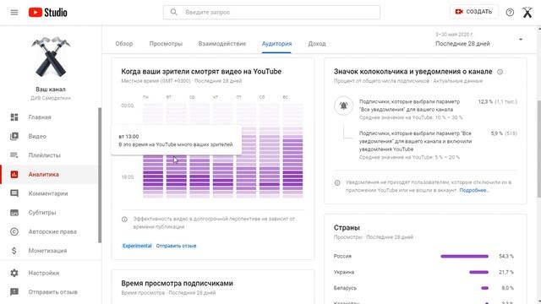Image resolution: width=541 pixels, height=304 pixels.
Task: Click the info icon beside bell notifications title
Action: [500, 72]
